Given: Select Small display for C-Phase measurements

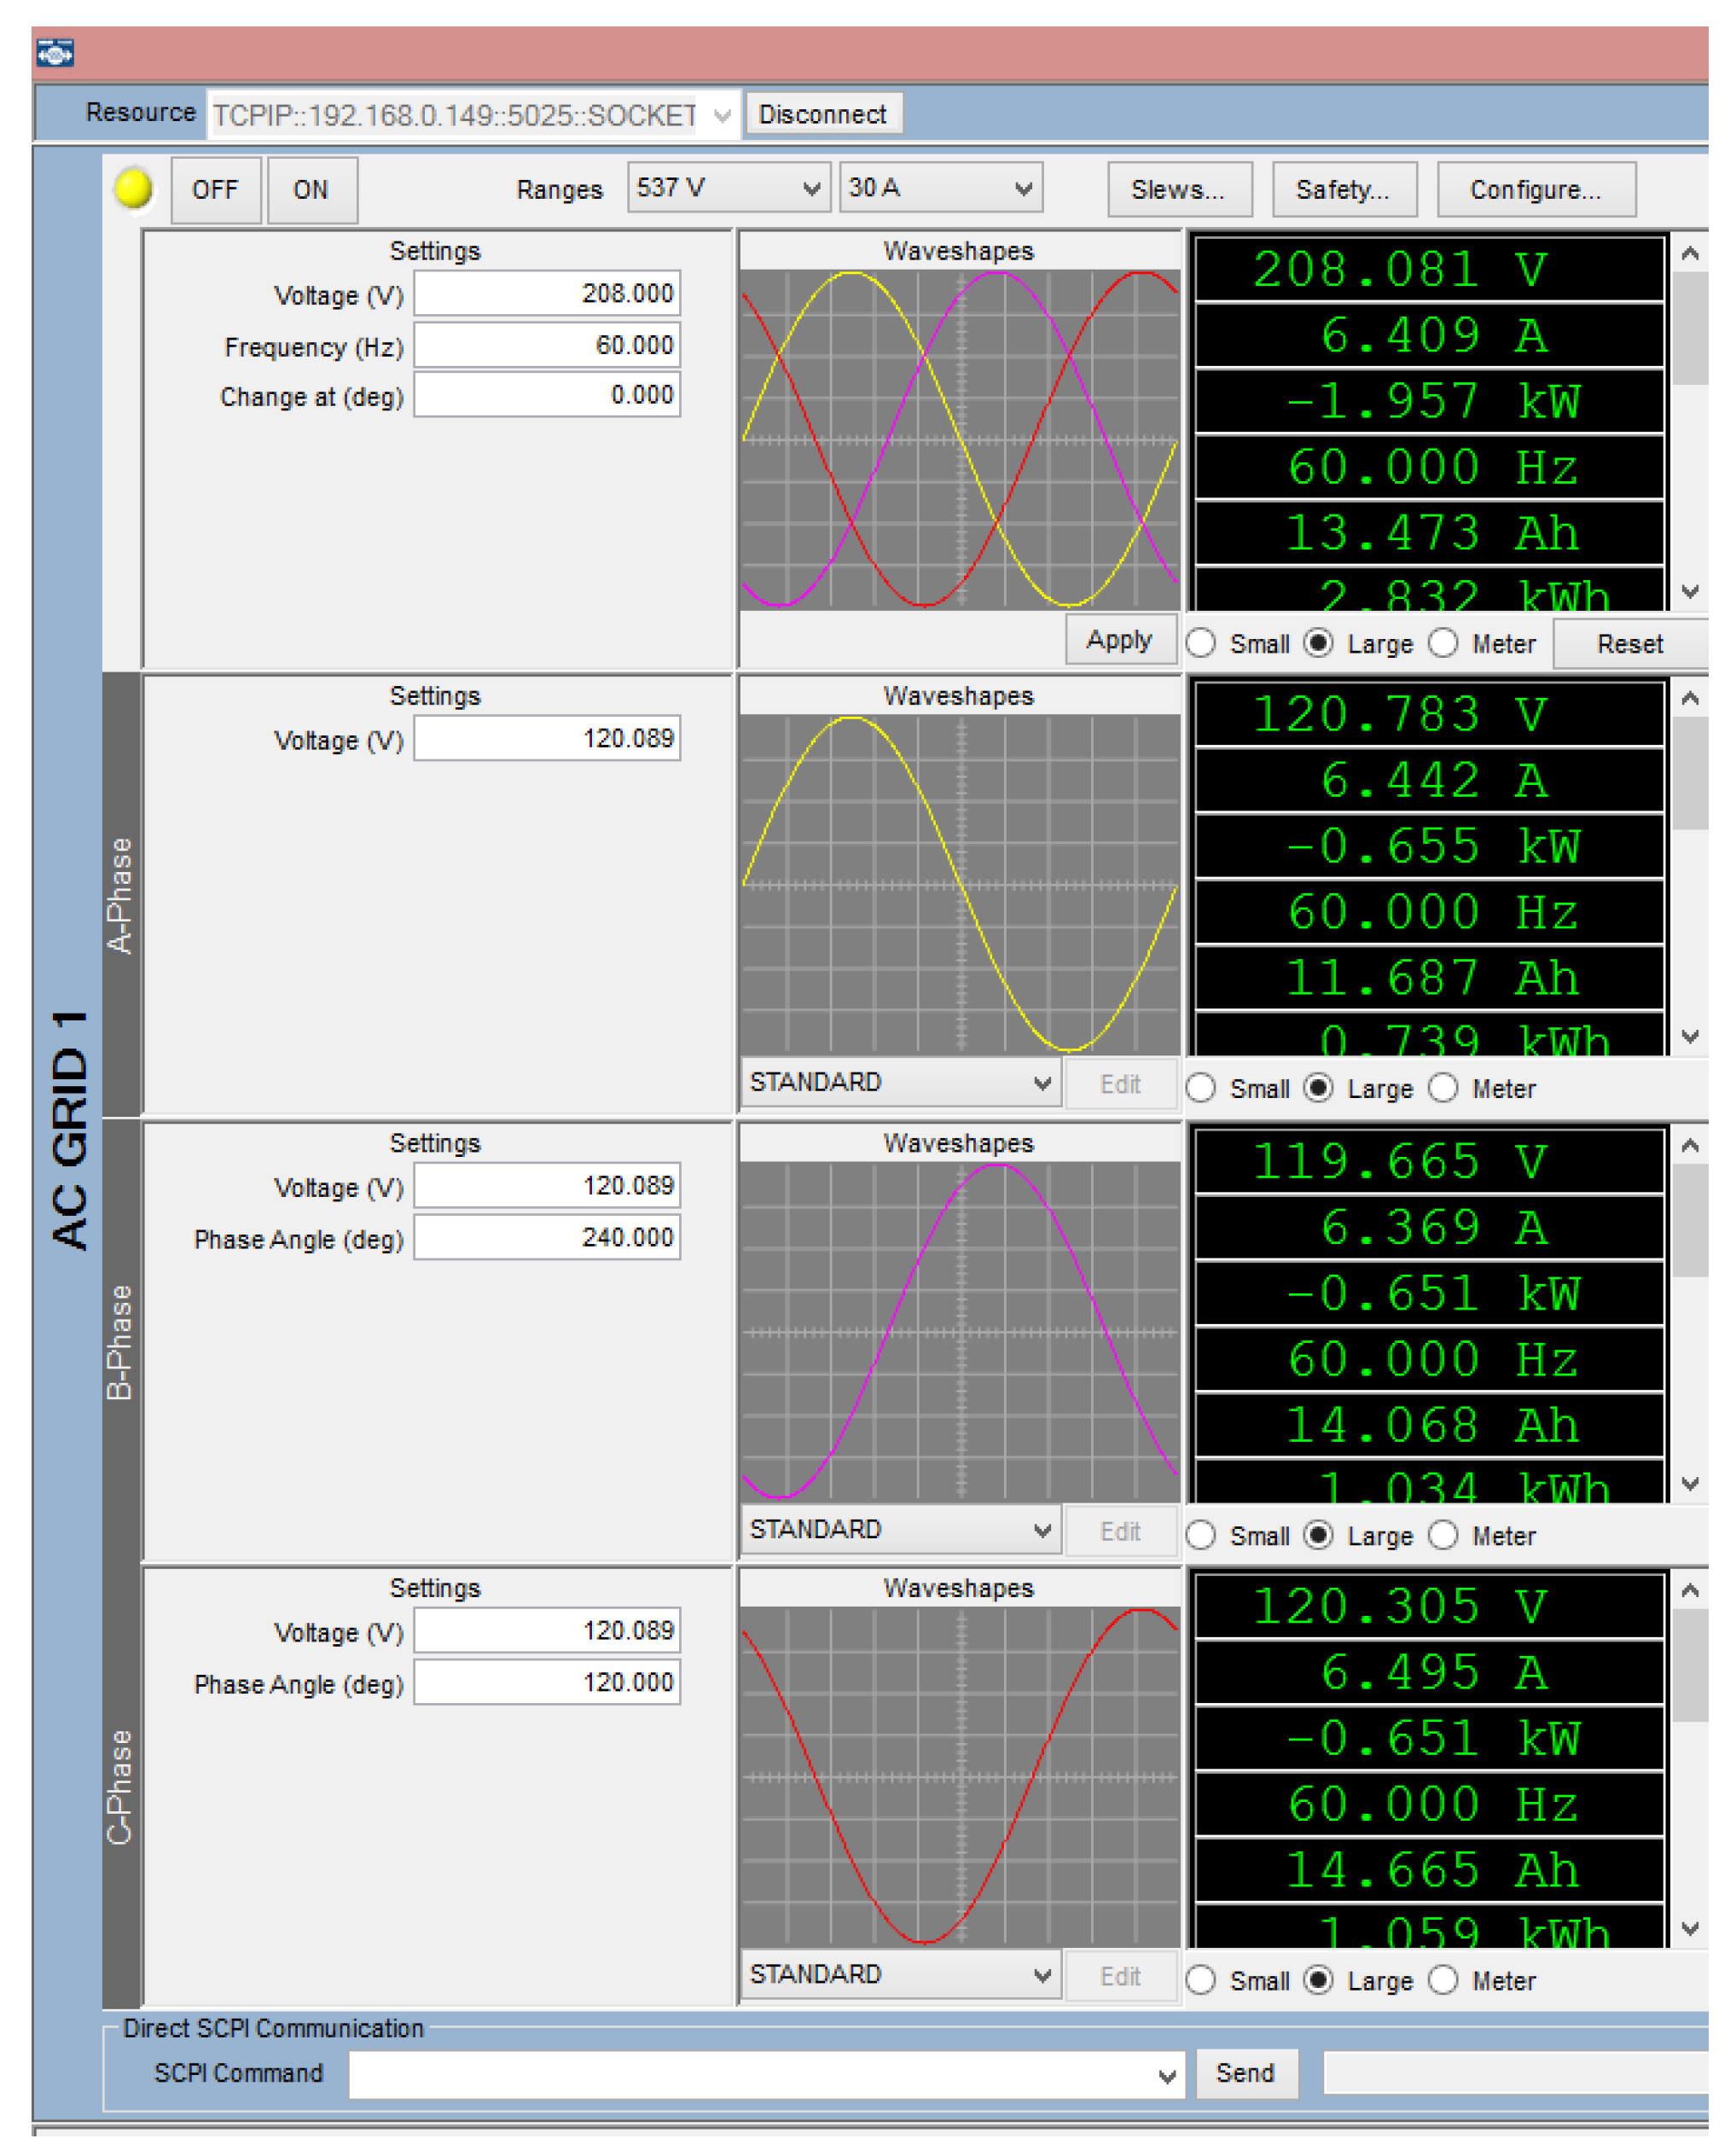Looking at the screenshot, I should click(x=1201, y=1979).
